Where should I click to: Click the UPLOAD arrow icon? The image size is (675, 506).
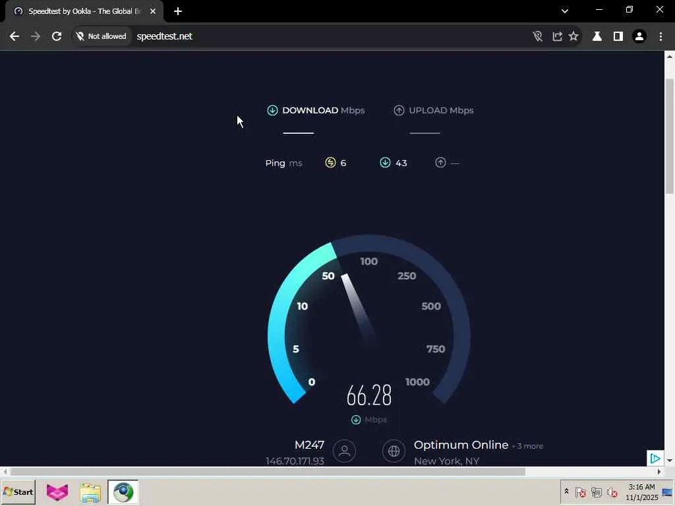[x=399, y=111]
